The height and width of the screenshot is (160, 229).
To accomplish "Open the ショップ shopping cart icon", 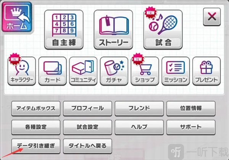I will [x=145, y=71].
